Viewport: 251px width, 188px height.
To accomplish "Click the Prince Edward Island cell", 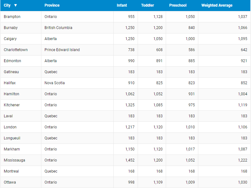I will coord(62,50).
